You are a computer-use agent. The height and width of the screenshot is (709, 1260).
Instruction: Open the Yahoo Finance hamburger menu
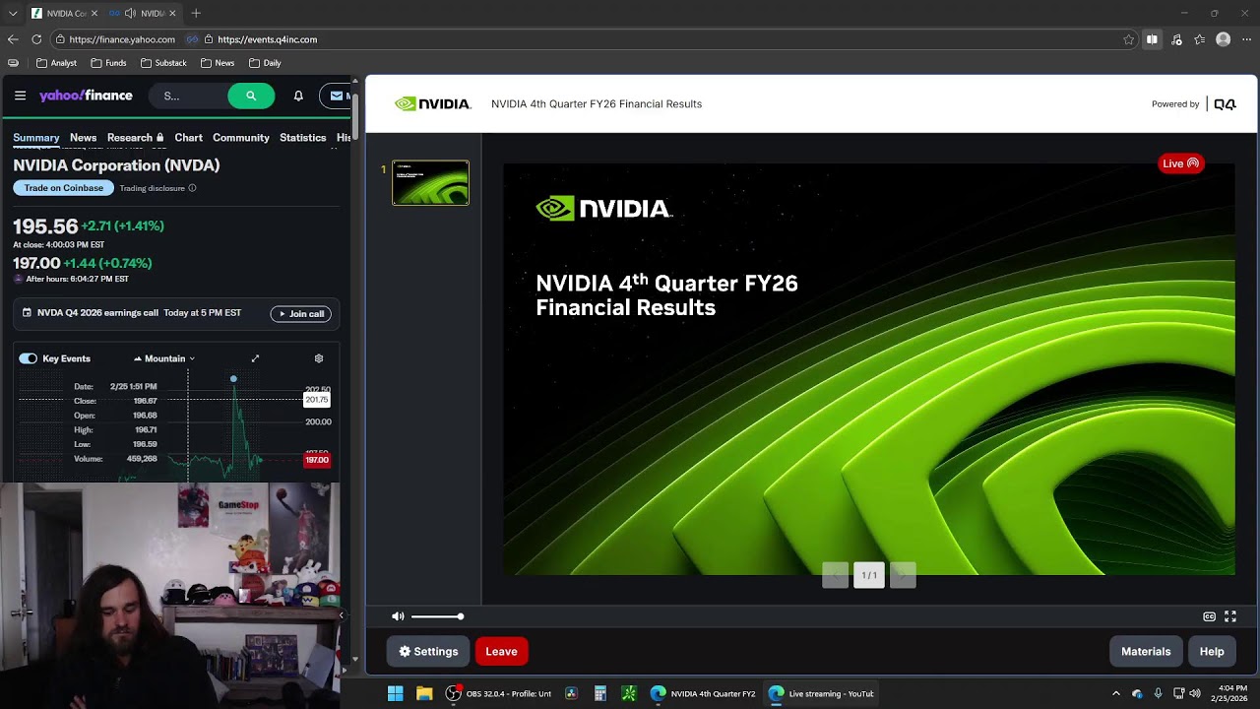click(x=20, y=96)
